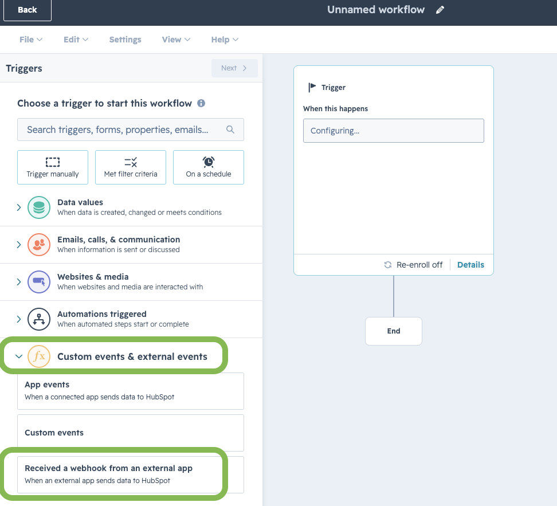Open the Details link
Screen dimensions: 557x506
470,265
